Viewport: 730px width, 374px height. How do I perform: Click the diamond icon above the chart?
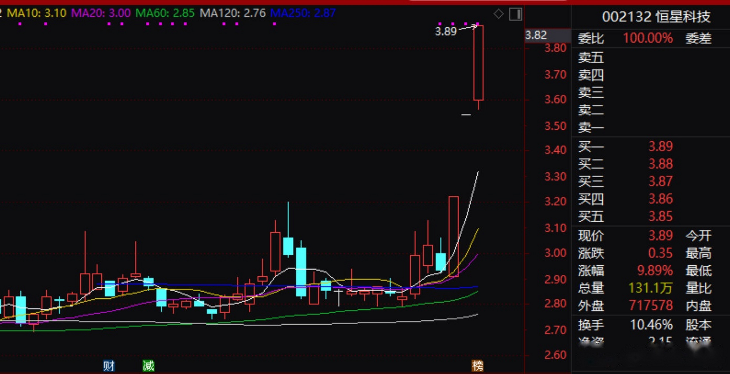(x=498, y=14)
